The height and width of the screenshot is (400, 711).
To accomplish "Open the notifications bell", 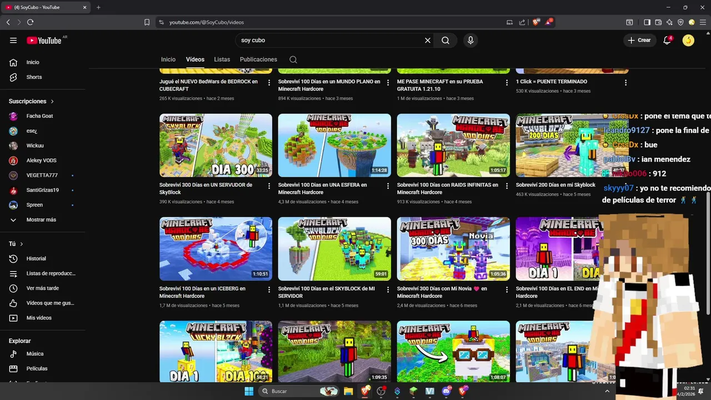I will tap(667, 40).
